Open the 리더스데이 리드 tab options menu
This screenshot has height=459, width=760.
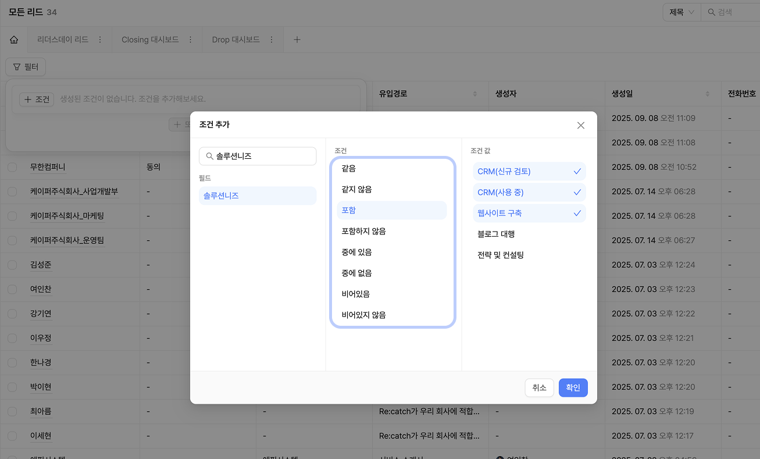(x=100, y=40)
